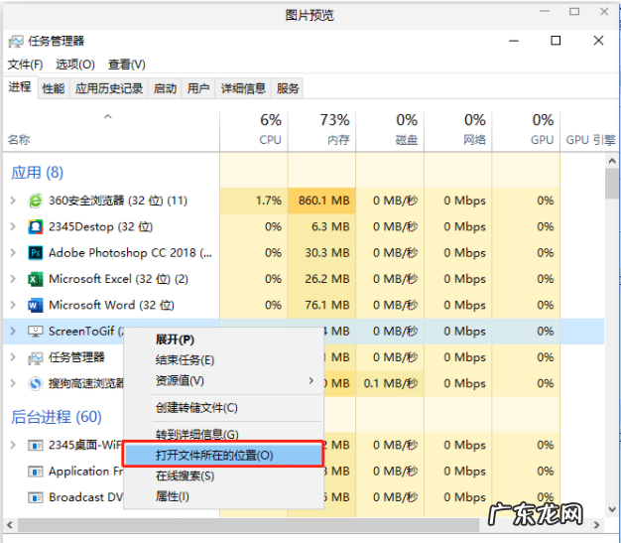621x543 pixels.
Task: Choose 打开文件所在的位置(O) menu item
Action: point(223,455)
